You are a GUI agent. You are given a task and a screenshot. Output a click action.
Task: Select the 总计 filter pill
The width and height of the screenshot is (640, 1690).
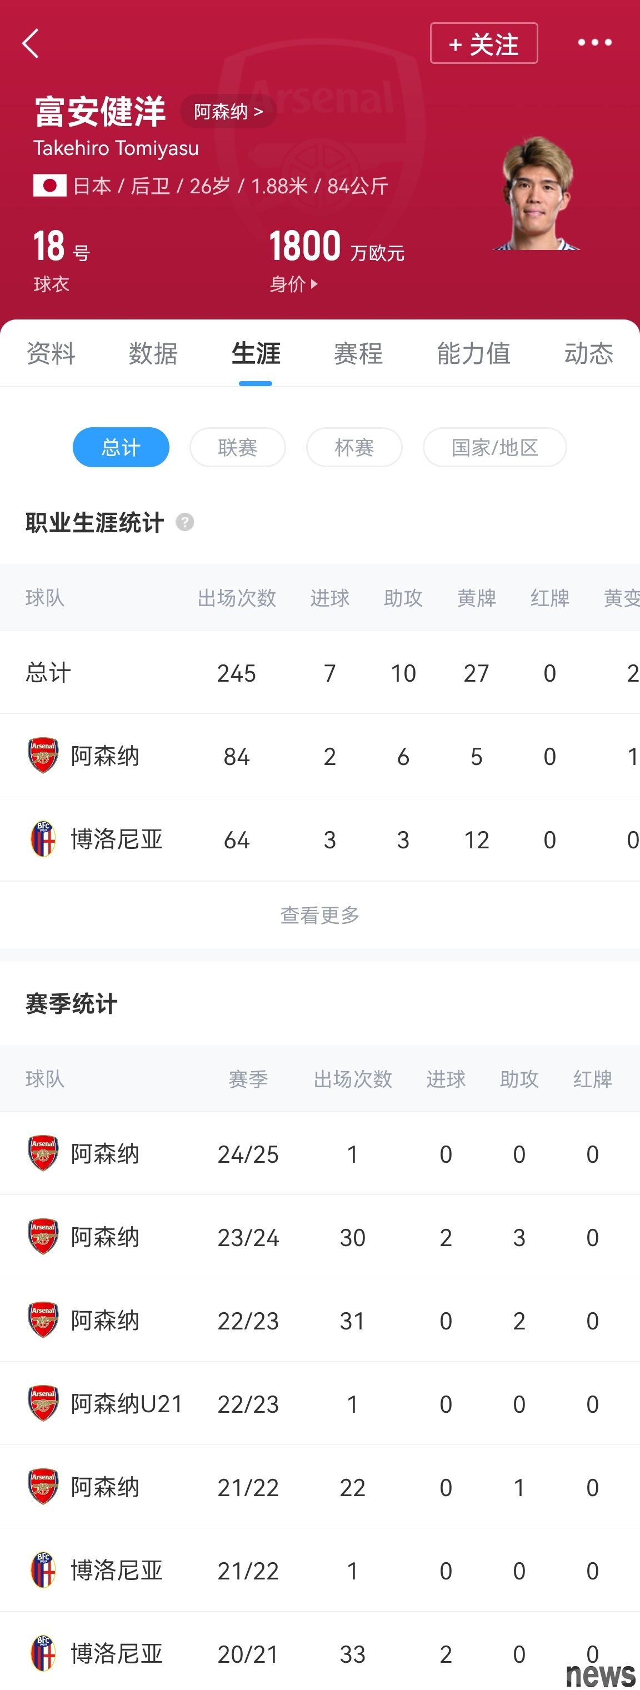(121, 447)
